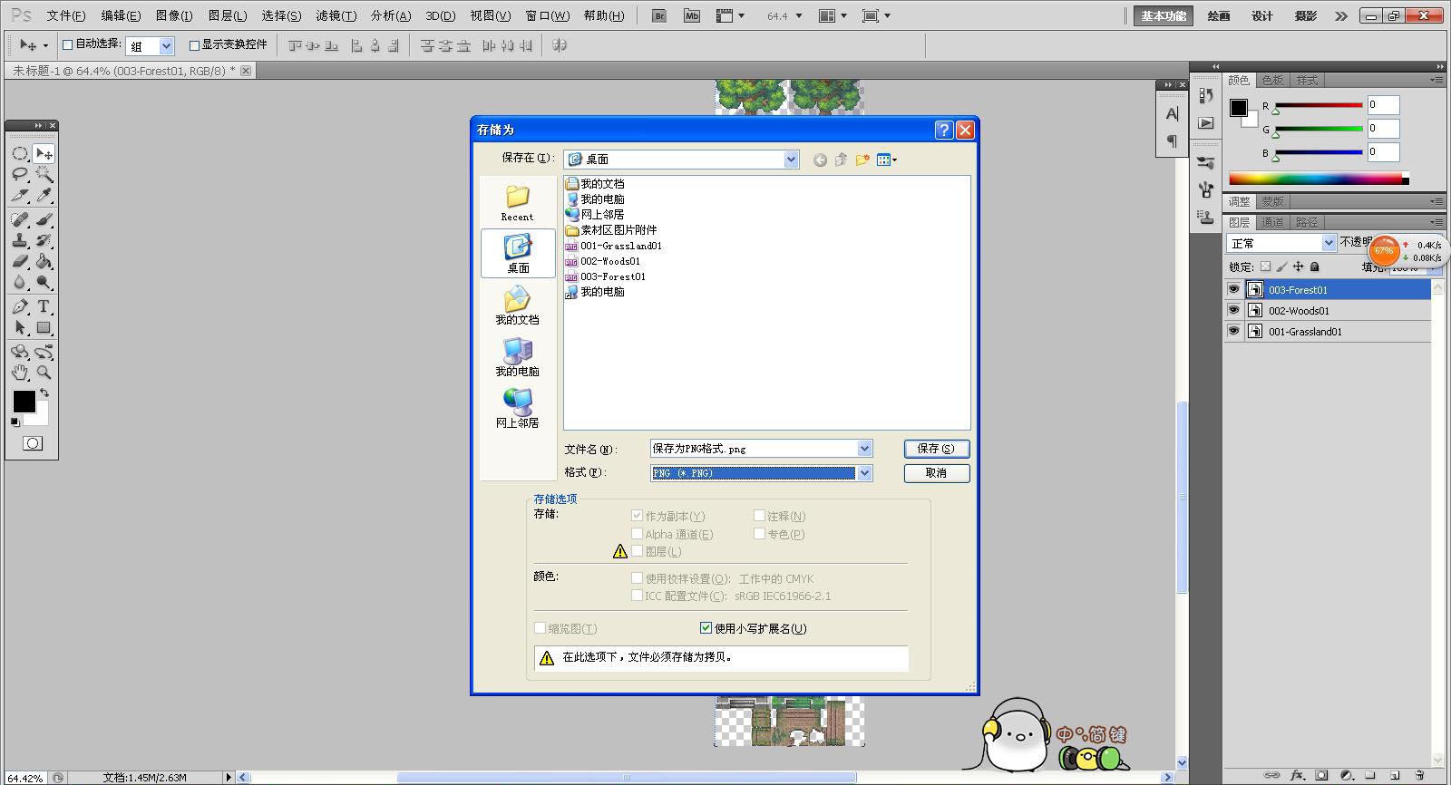
Task: Click the foreground color swatch in toolbox
Action: coord(24,401)
